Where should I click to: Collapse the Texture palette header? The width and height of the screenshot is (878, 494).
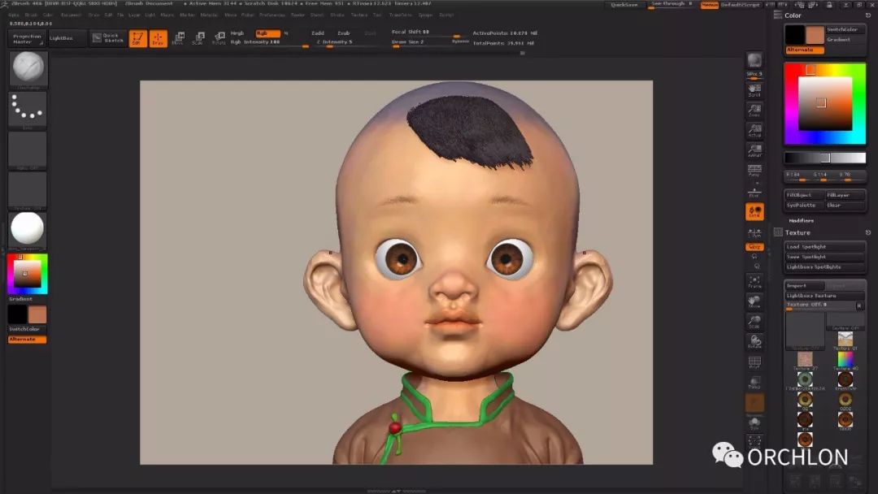[797, 232]
